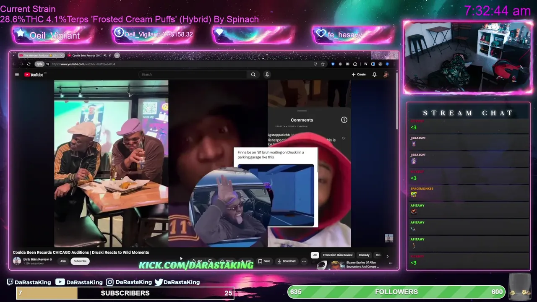The image size is (537, 302).
Task: Open the Dinh Hiên Review channel avatar
Action: point(17,261)
